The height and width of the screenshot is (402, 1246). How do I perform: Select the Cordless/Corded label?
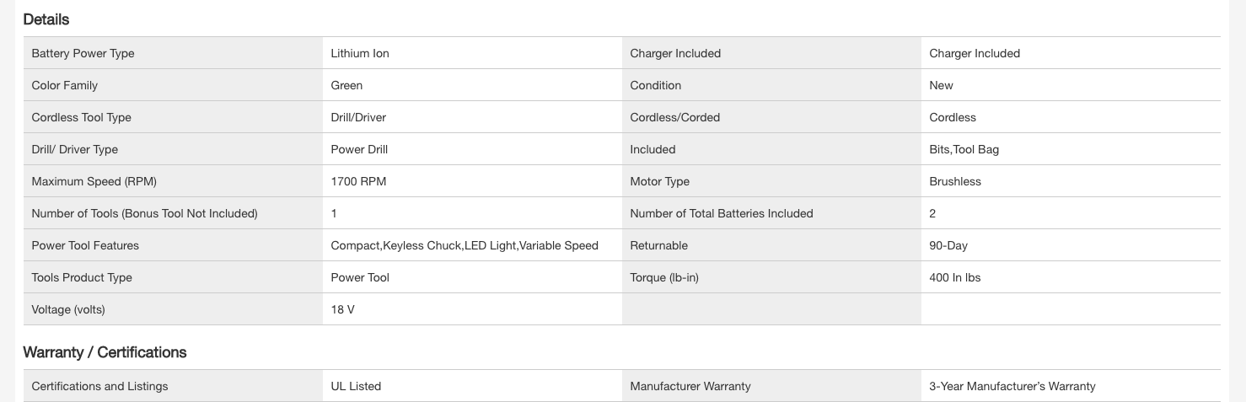click(x=674, y=117)
